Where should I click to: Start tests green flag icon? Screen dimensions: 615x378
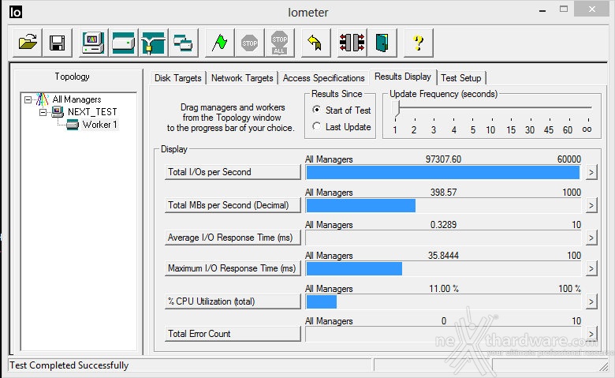(x=220, y=43)
